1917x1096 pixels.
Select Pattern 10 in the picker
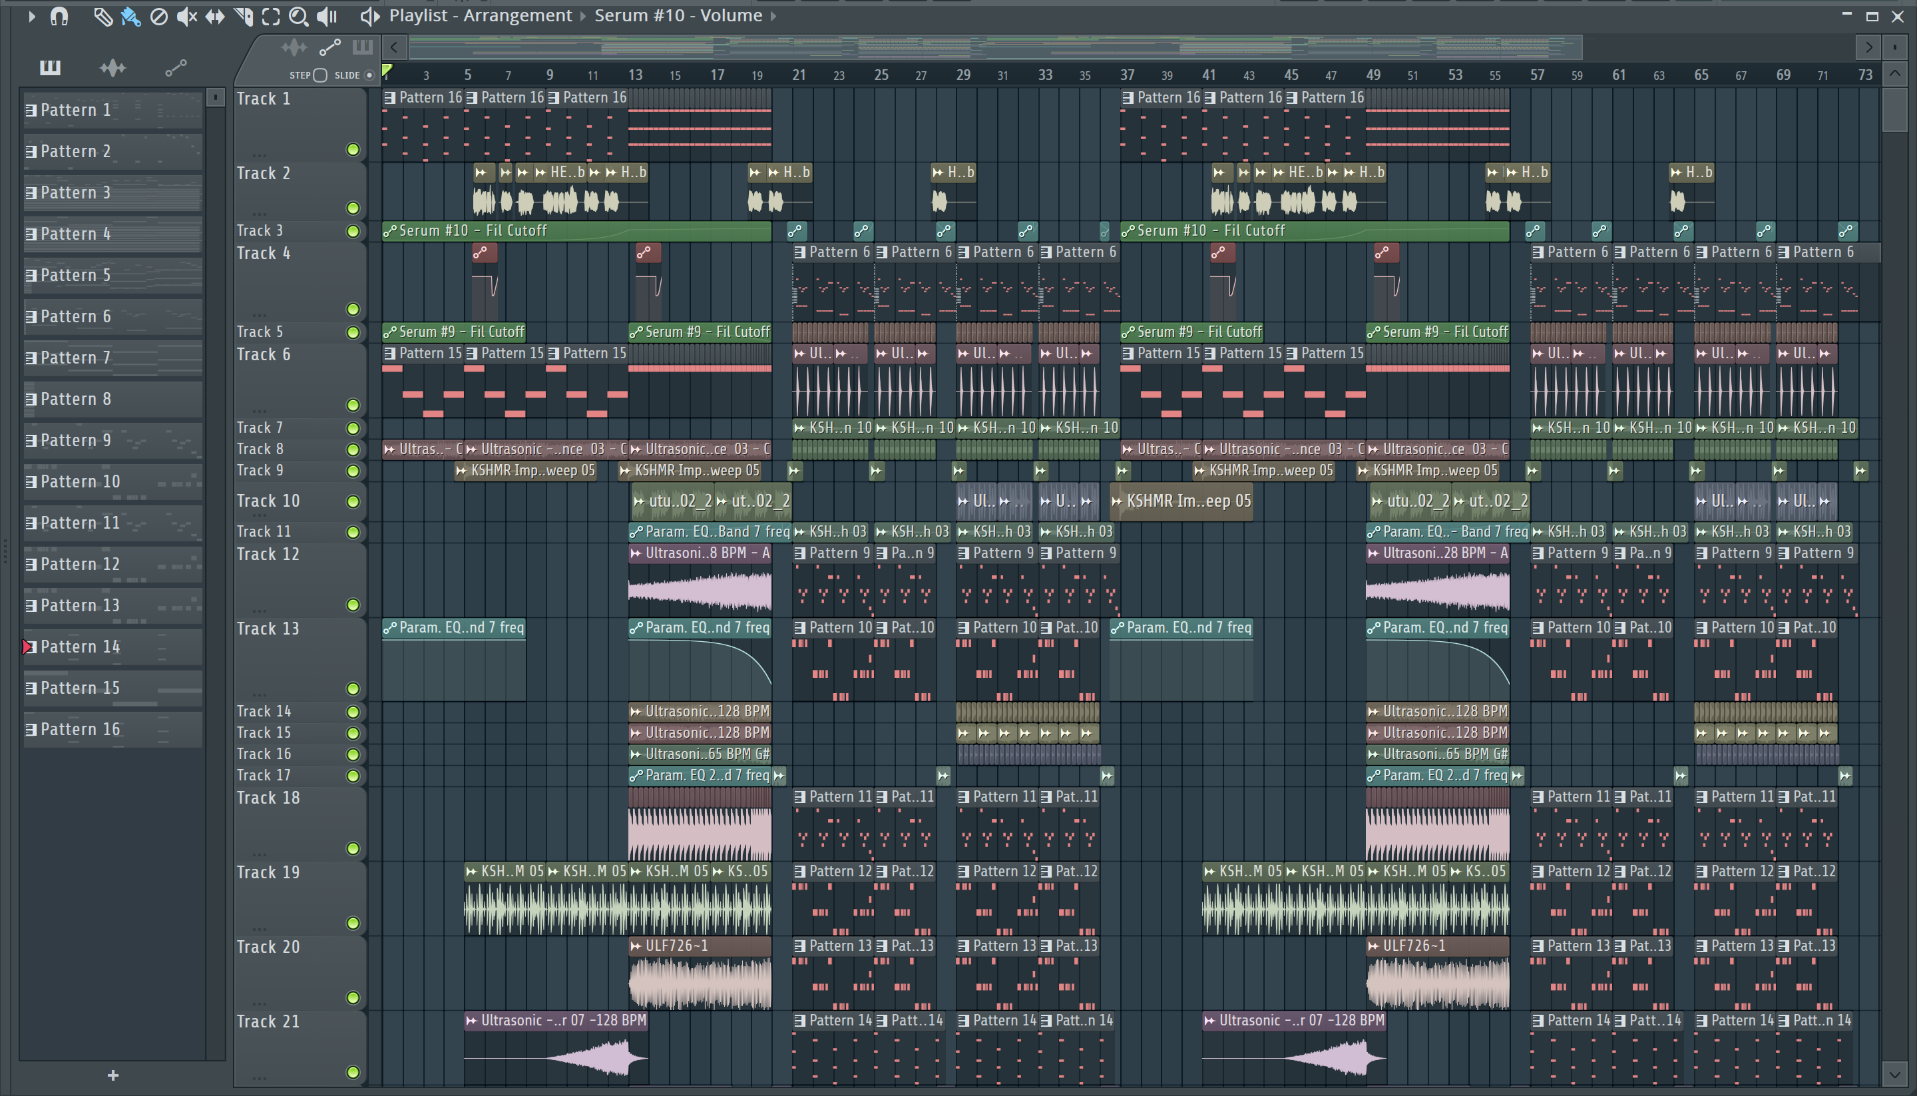pyautogui.click(x=113, y=482)
